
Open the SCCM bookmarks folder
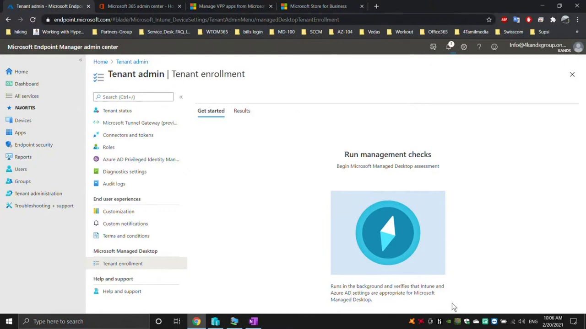312,32
